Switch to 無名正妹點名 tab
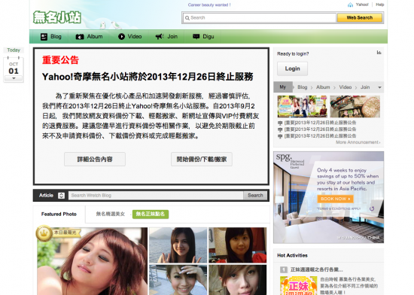This screenshot has height=295, width=414. [x=151, y=214]
